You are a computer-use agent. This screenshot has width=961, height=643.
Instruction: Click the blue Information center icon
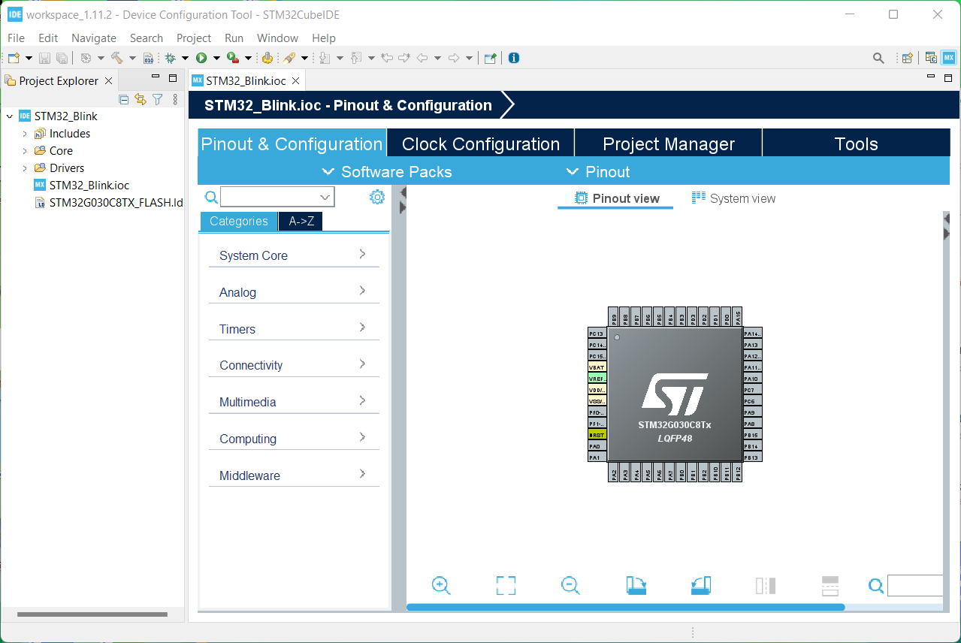[x=514, y=58]
